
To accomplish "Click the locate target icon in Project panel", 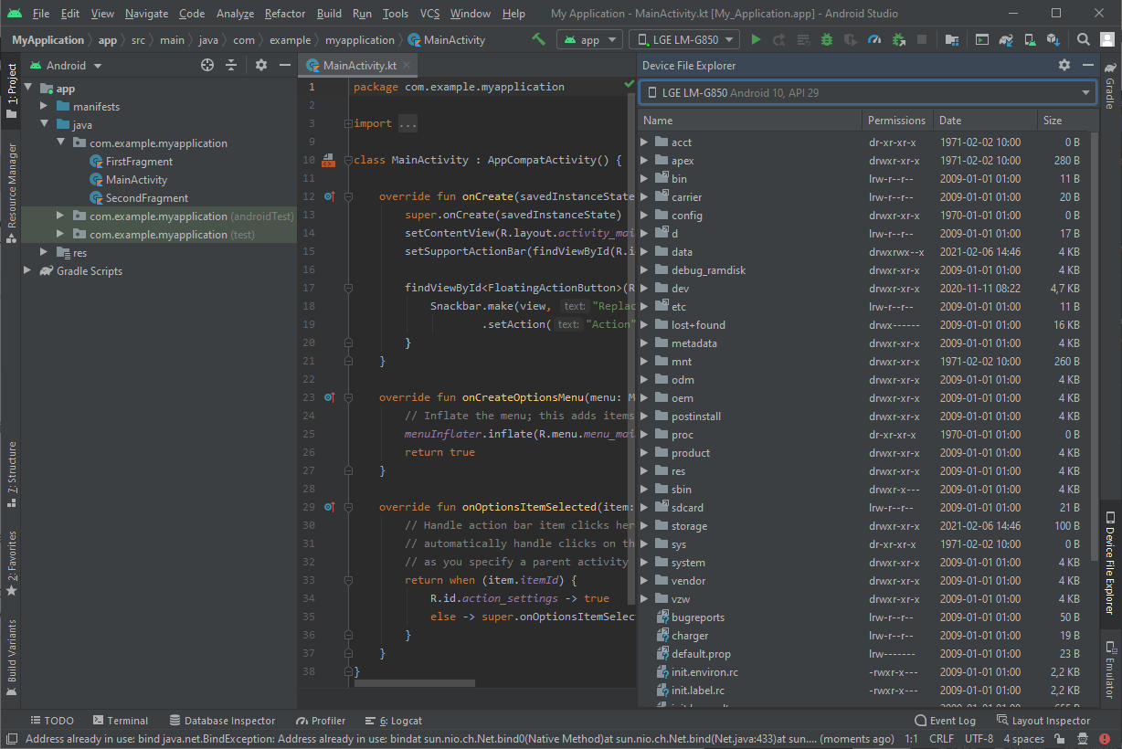I will 207,66.
